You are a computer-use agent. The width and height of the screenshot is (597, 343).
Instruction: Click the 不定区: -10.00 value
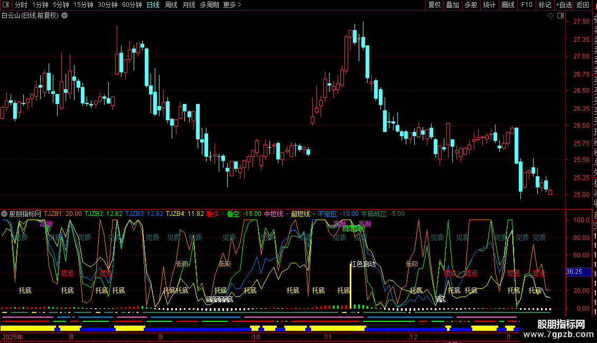pyautogui.click(x=338, y=214)
